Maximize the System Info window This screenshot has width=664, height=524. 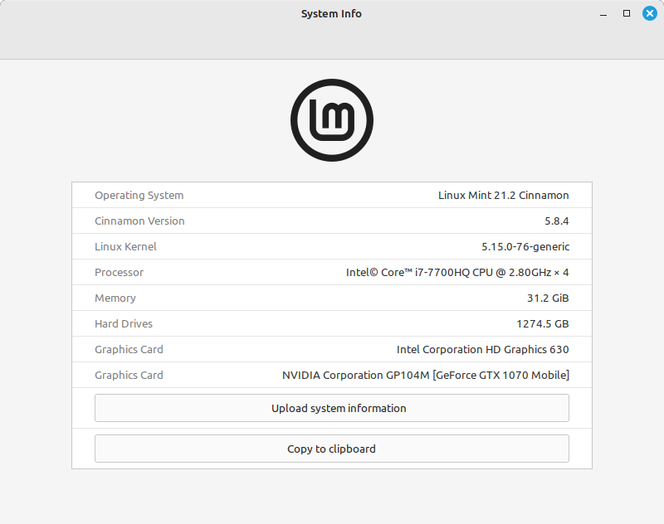click(x=627, y=13)
